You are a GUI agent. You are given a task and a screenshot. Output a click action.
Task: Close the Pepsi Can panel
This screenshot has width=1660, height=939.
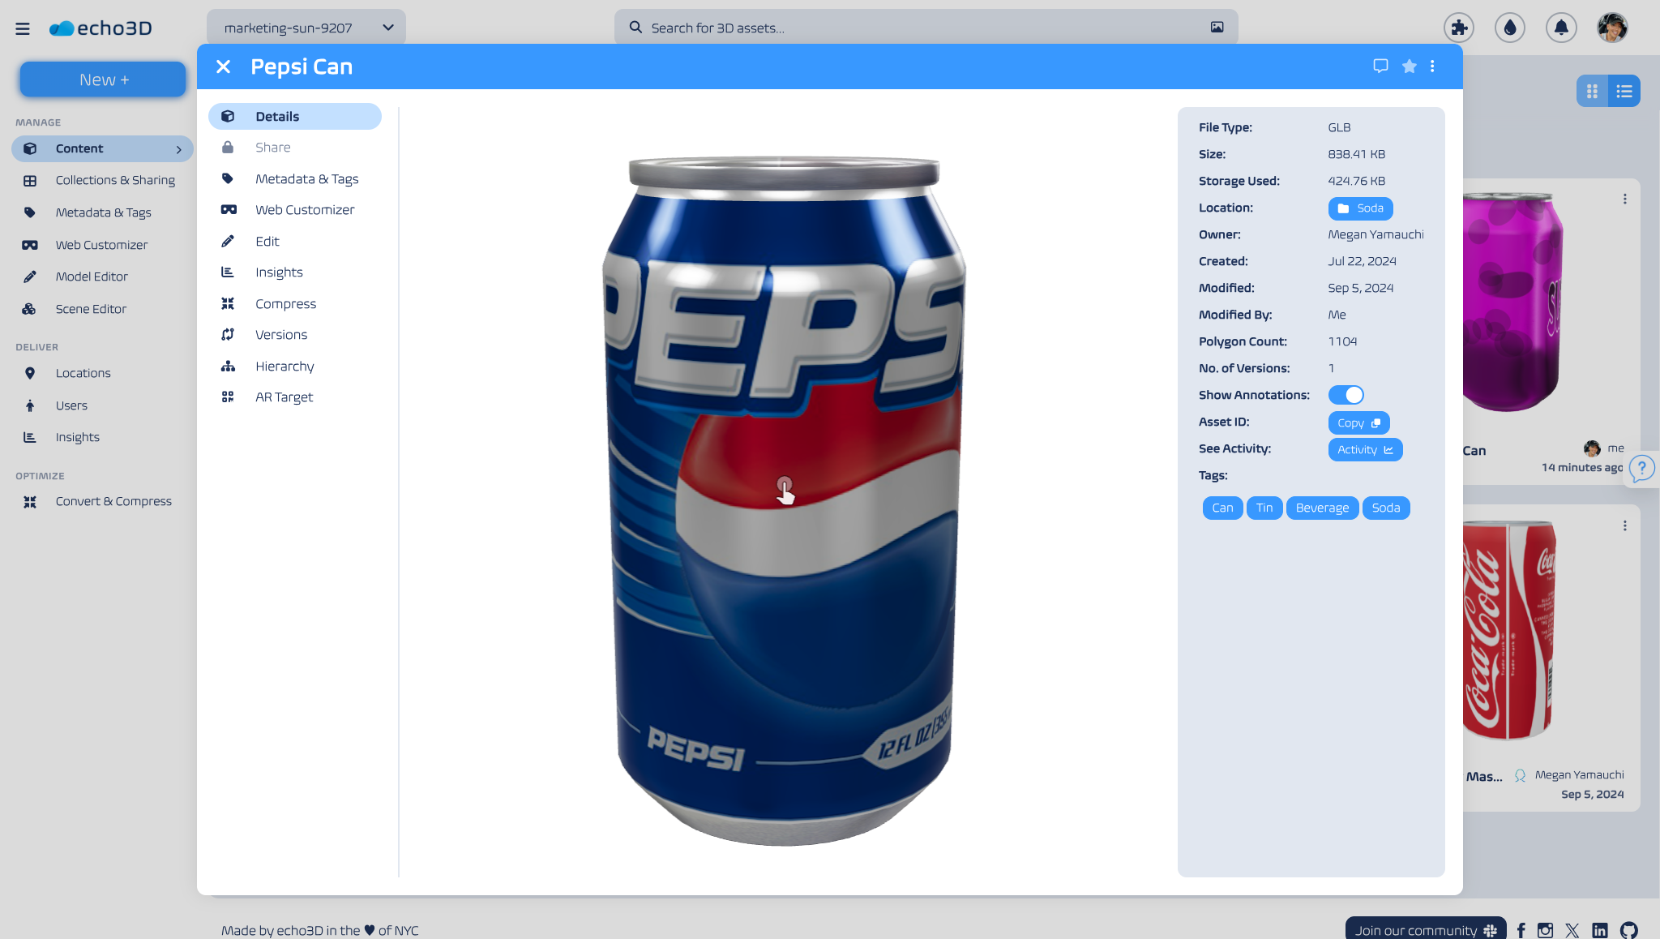224,66
